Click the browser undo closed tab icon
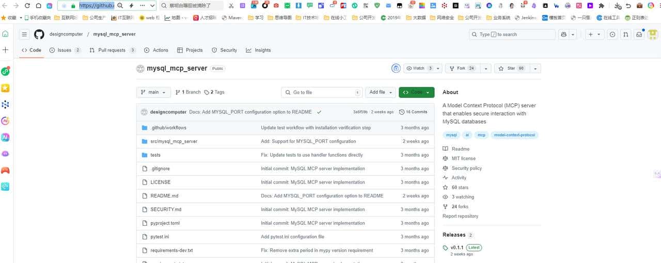Viewport: 661px width, 263px height. 628,6
